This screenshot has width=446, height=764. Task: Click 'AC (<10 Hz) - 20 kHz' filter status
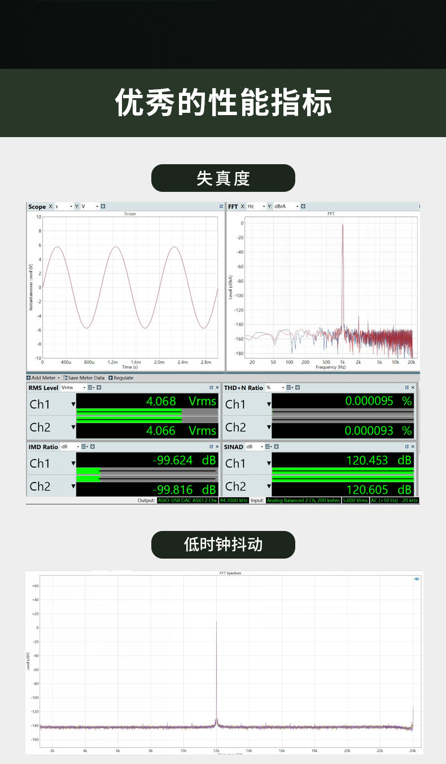pos(394,500)
